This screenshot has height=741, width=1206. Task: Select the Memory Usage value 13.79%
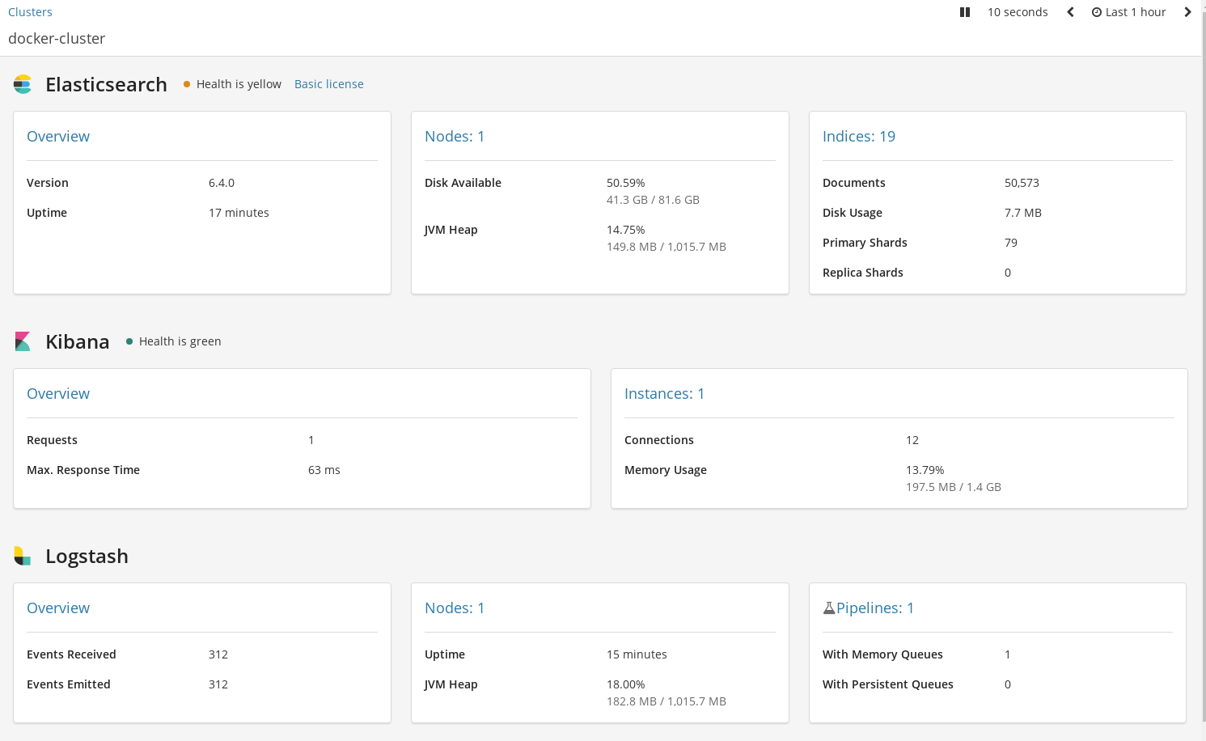point(925,470)
